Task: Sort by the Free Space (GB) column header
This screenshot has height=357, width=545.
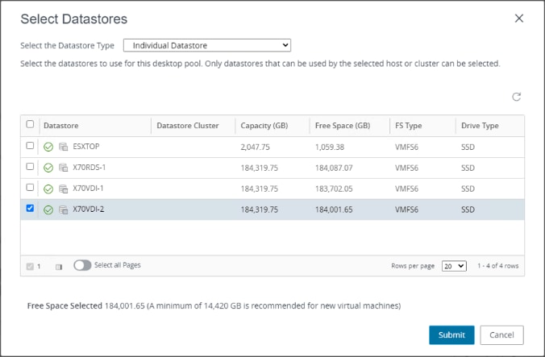Action: pos(343,126)
